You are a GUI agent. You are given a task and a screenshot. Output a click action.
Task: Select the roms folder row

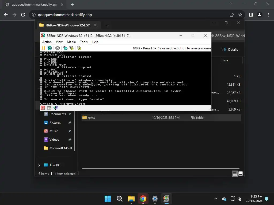point(161,118)
